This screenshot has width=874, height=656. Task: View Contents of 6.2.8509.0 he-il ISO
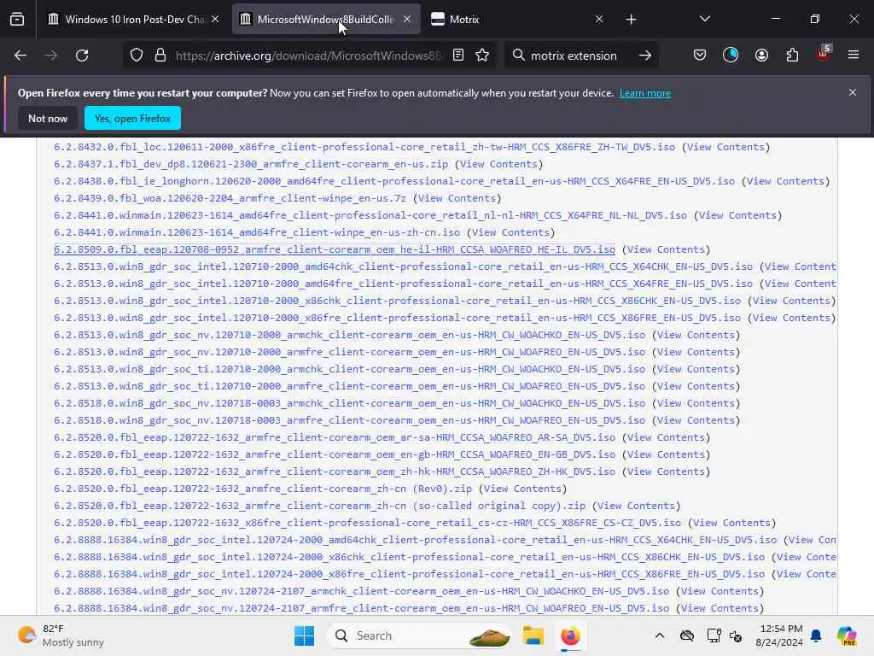click(x=666, y=249)
